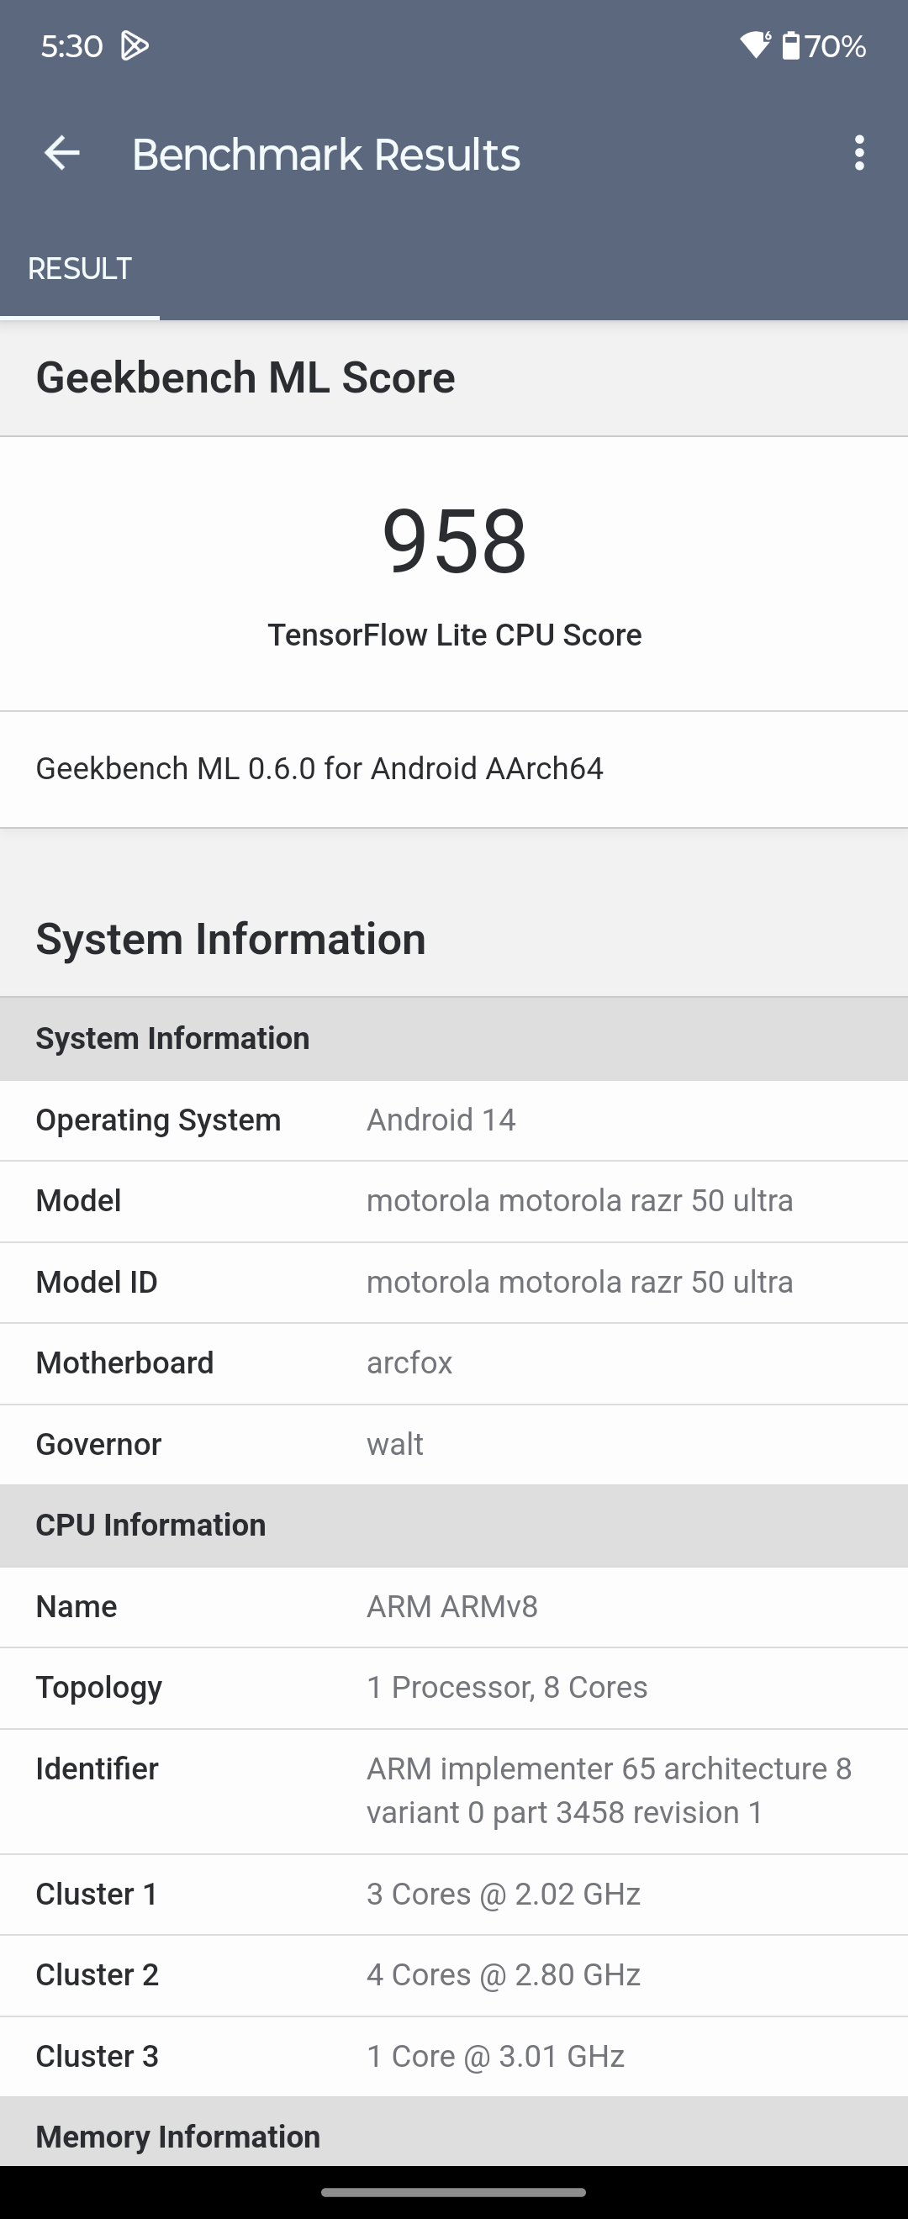Tap the Cluster 3 row

point(454,2056)
